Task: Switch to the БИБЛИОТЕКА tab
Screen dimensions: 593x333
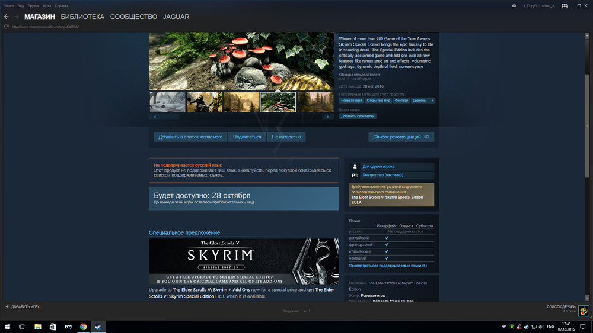Action: coord(82,17)
